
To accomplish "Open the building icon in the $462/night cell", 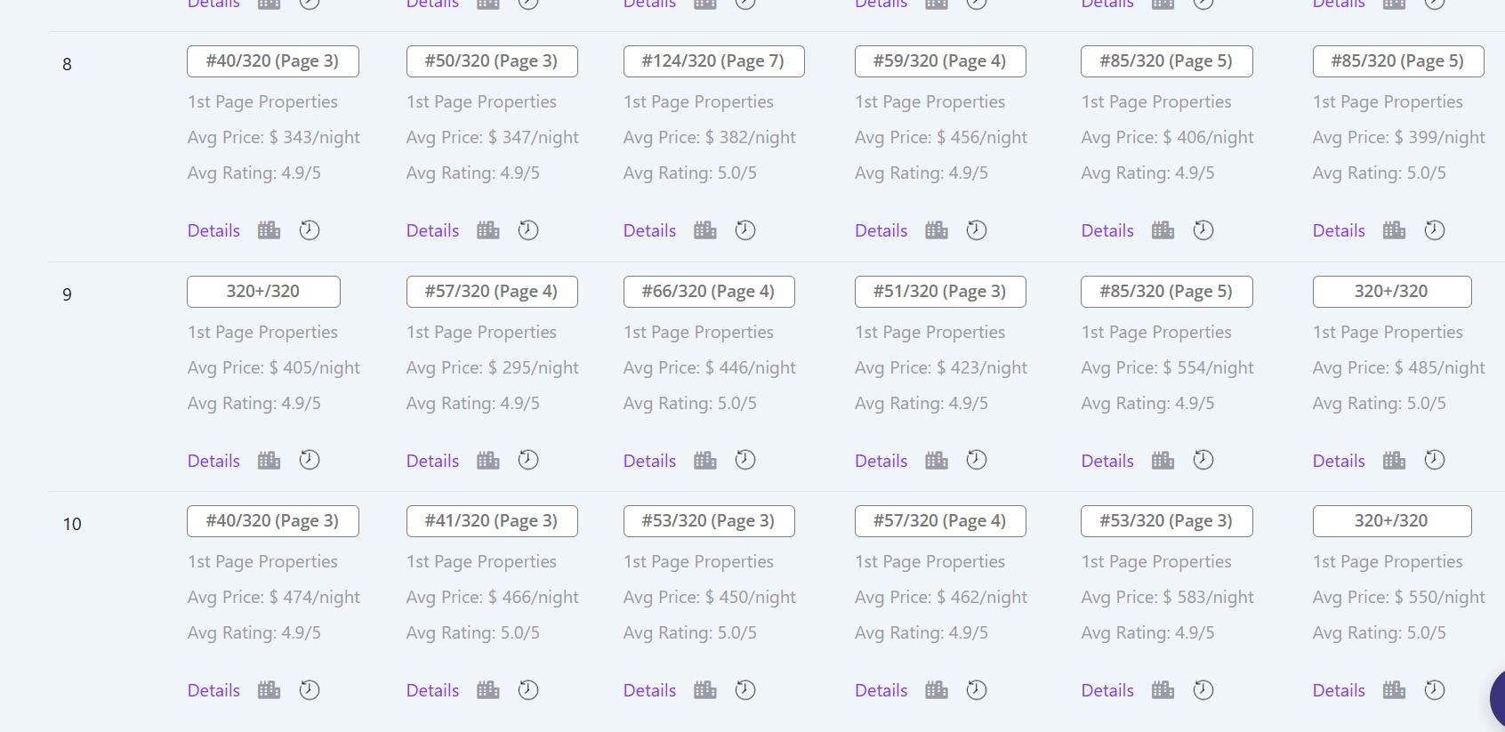I will click(937, 690).
